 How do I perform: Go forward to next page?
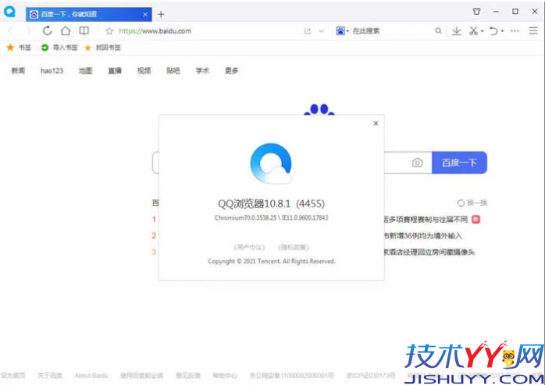pyautogui.click(x=29, y=31)
